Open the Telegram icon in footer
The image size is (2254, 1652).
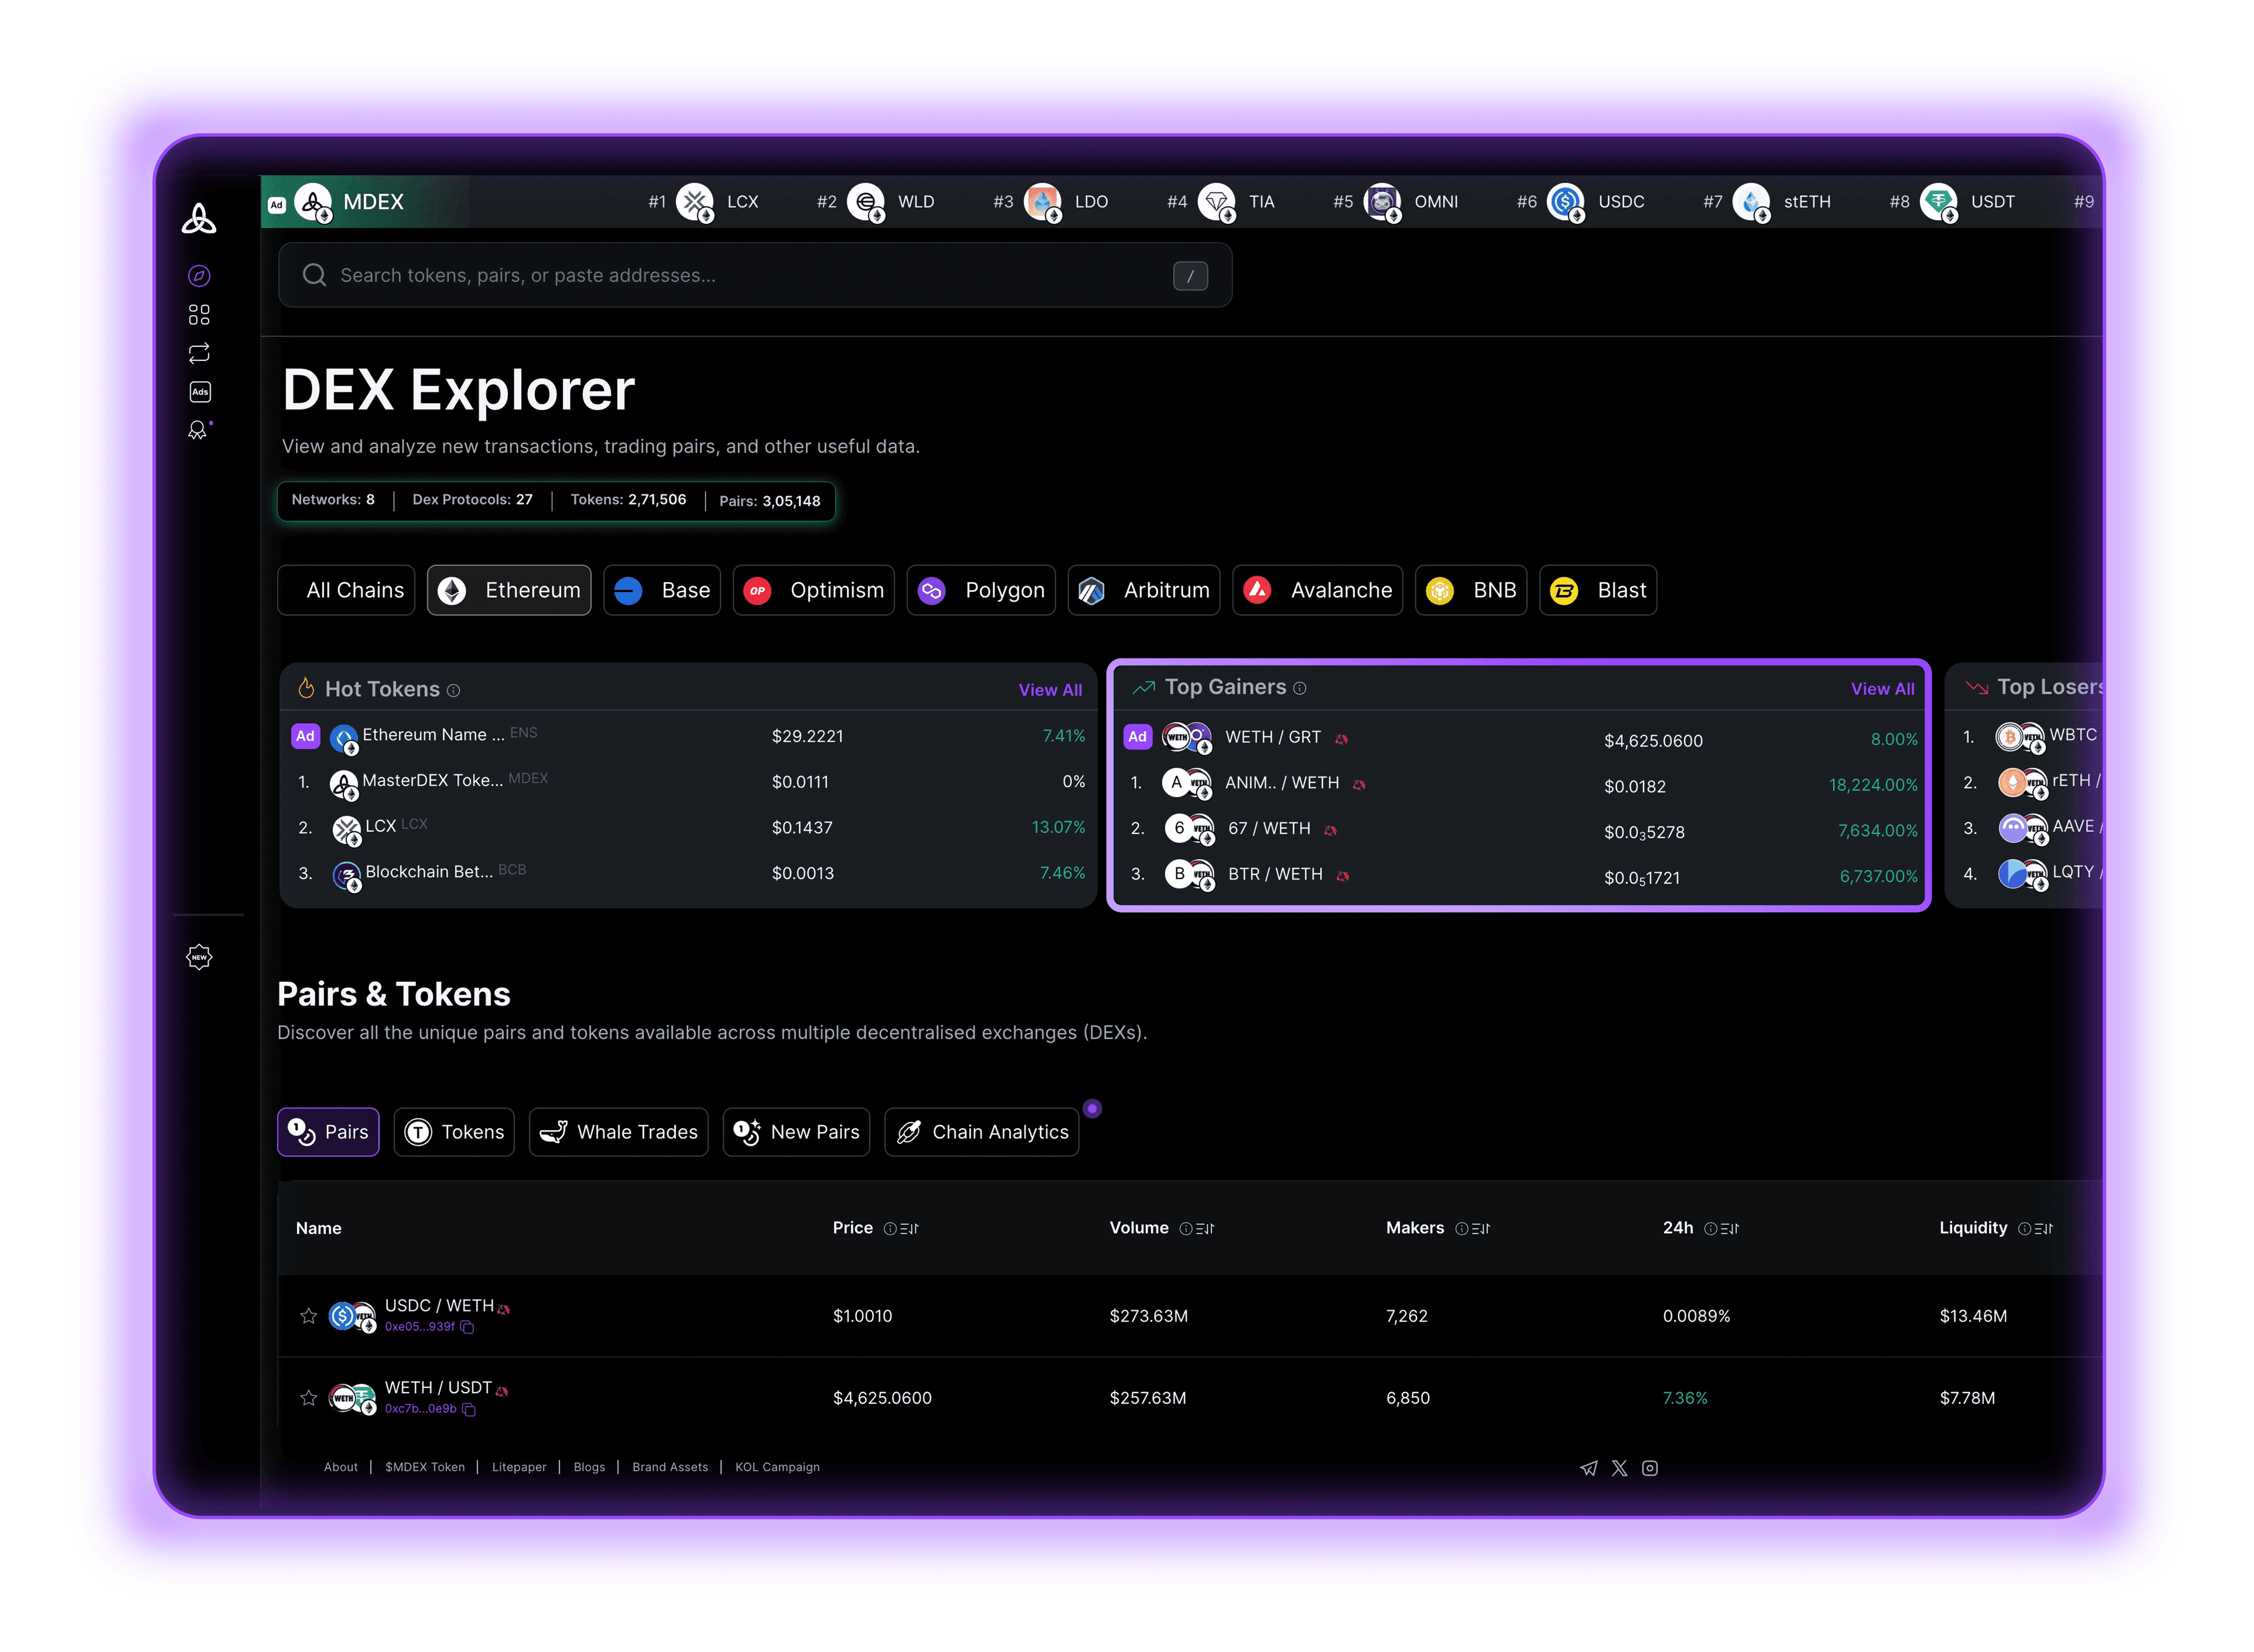coord(1588,1468)
